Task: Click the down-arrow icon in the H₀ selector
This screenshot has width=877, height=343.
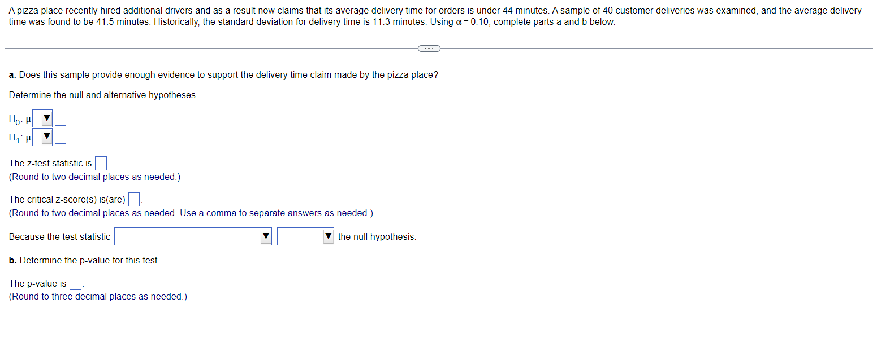Action: point(47,118)
